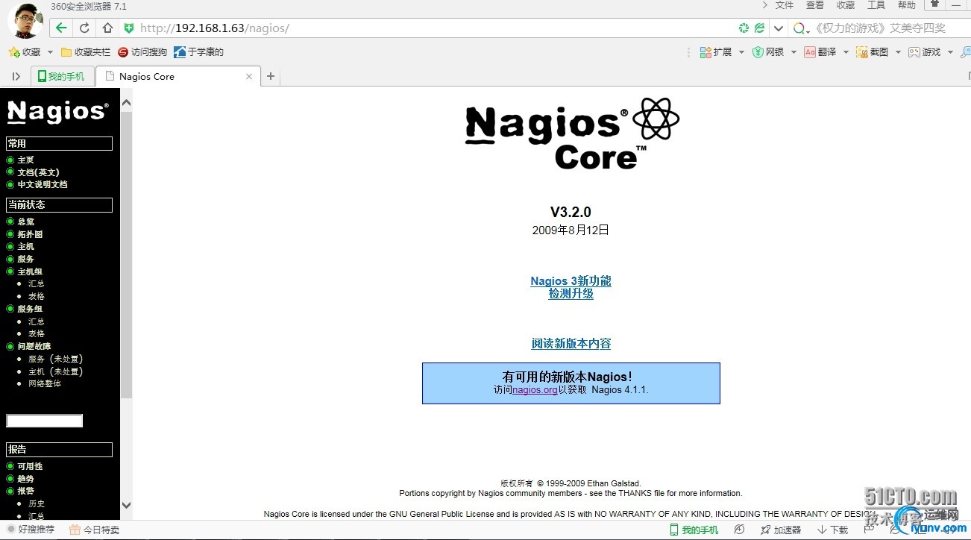
Task: Go back with the green arrow button
Action: click(61, 28)
